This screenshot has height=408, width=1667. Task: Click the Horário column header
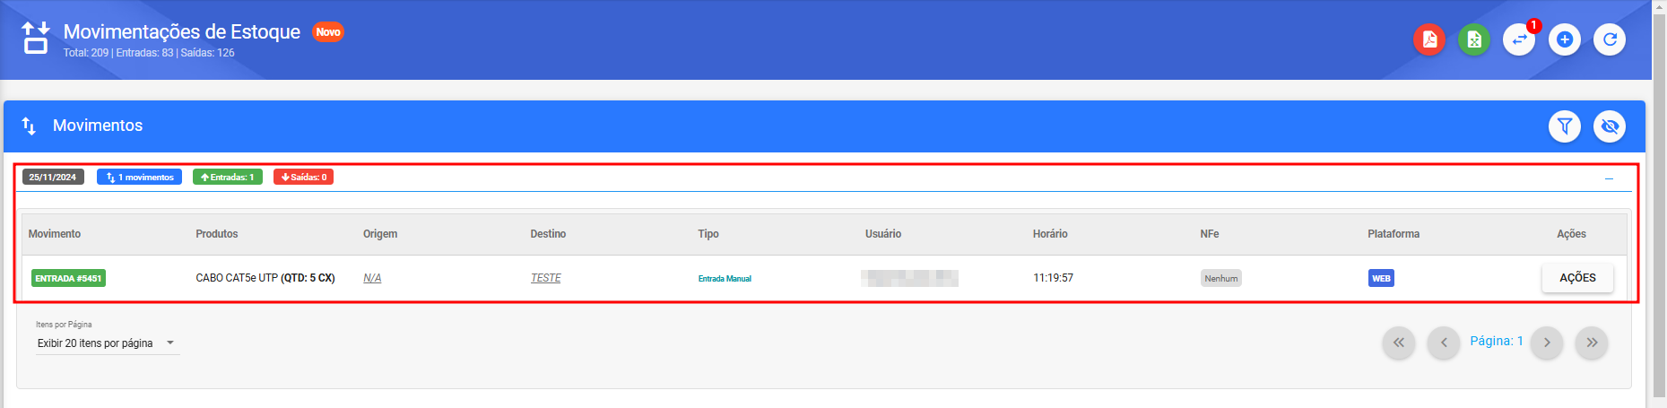click(1050, 234)
